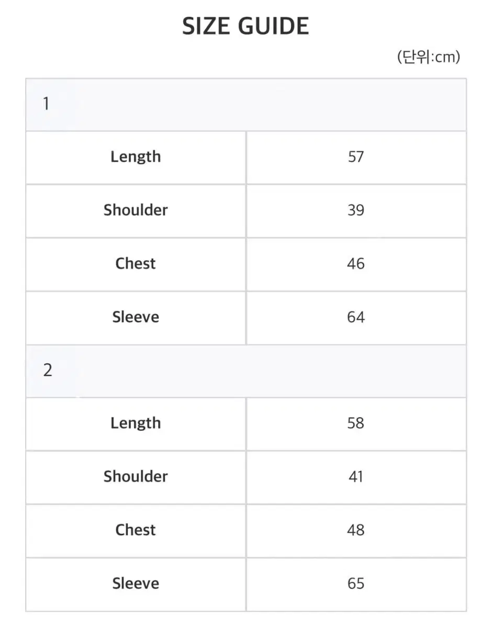
Task: Click the Chest label under size 1
Action: pyautogui.click(x=136, y=264)
